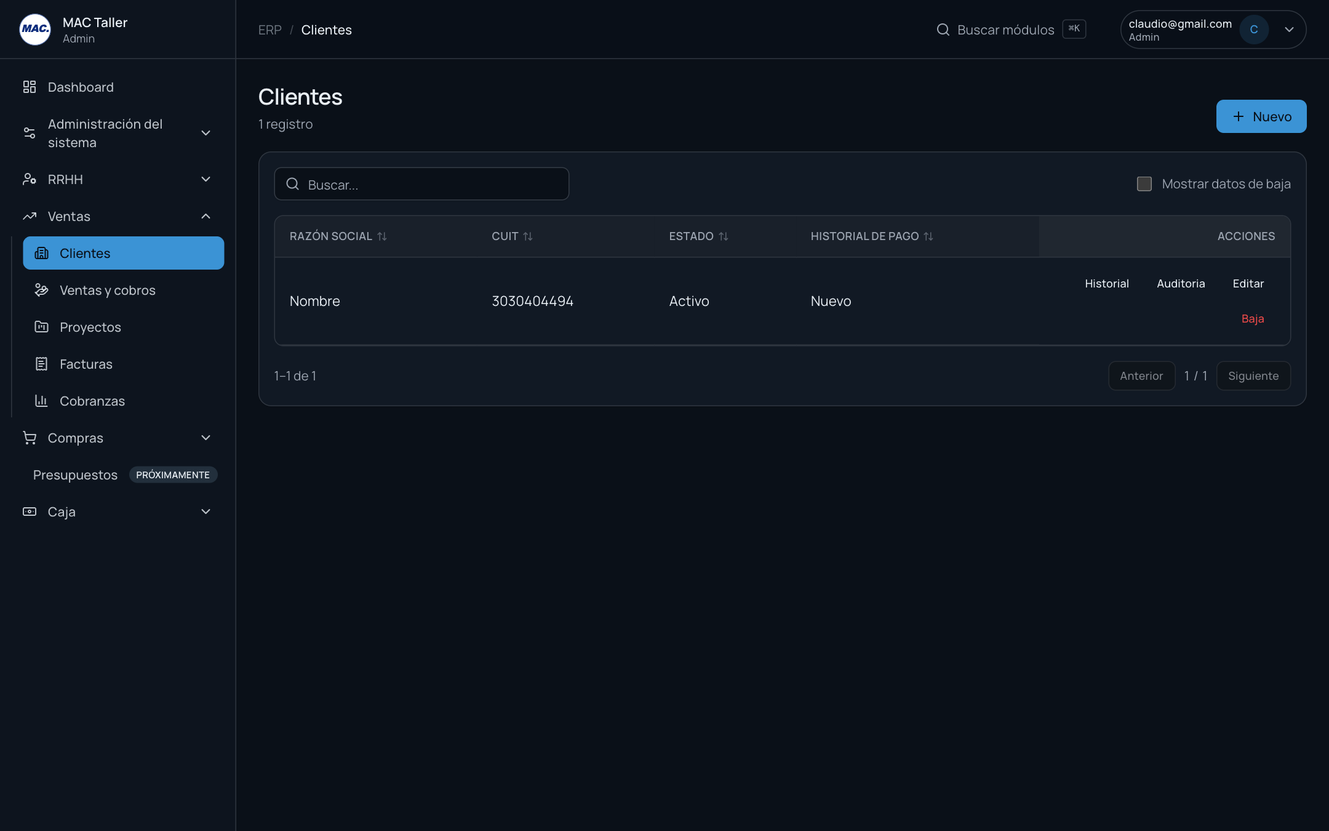1329x831 pixels.
Task: Click the 'Nombre' cell
Action: pos(314,301)
